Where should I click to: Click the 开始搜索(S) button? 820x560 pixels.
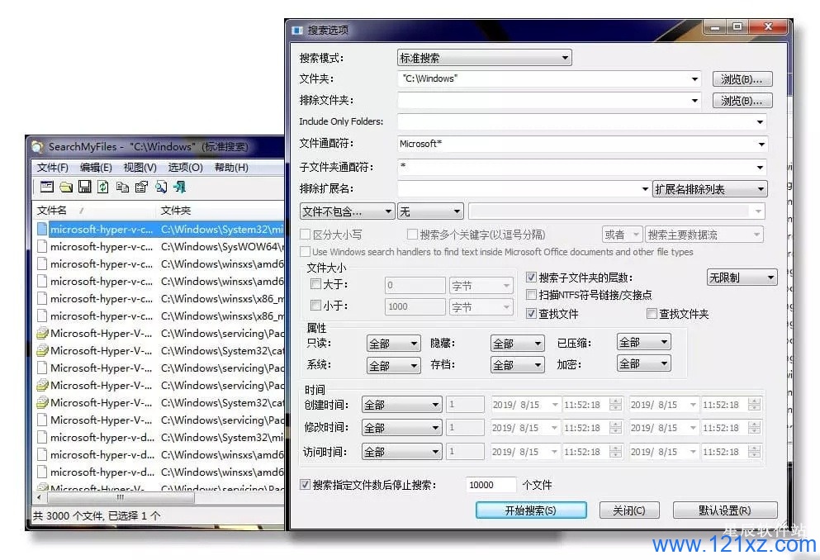click(531, 510)
